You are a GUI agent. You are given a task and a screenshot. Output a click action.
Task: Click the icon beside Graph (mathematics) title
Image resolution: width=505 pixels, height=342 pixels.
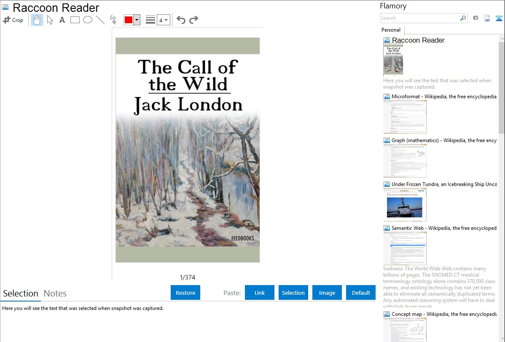point(387,140)
